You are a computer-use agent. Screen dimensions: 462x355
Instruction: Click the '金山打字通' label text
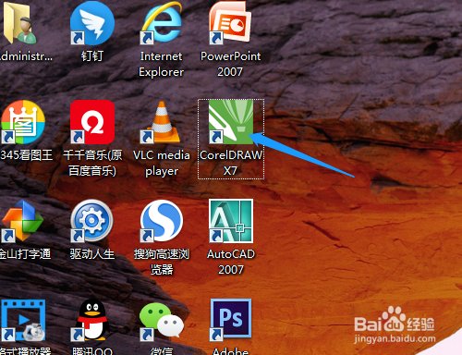pyautogui.click(x=25, y=254)
